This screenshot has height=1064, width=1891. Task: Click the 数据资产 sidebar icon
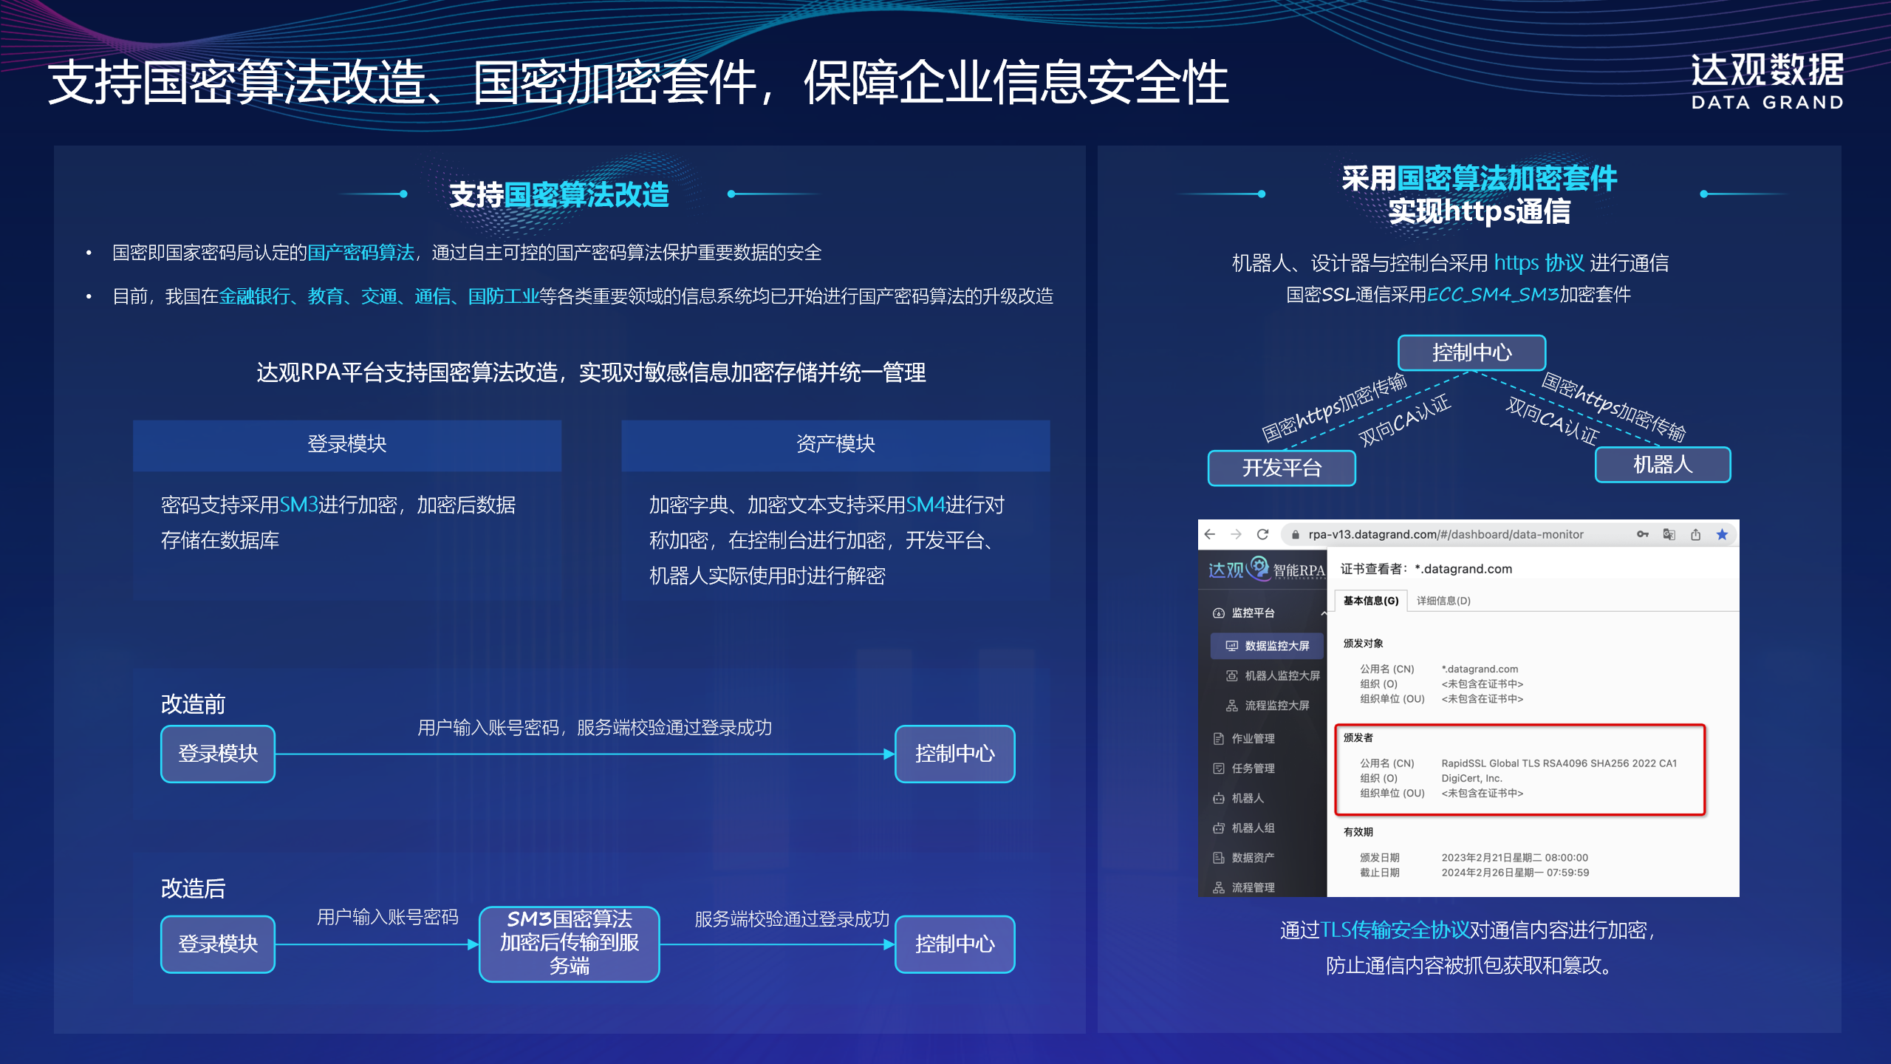(1219, 858)
